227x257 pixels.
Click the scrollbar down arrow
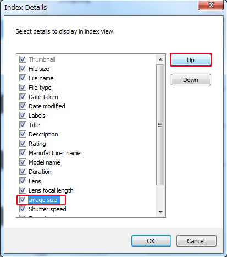160,212
